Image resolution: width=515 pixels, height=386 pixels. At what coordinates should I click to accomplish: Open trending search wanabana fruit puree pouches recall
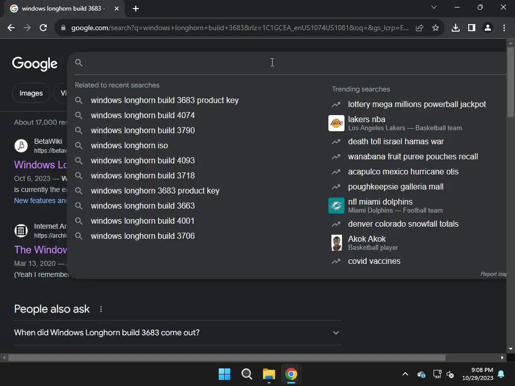[413, 157]
